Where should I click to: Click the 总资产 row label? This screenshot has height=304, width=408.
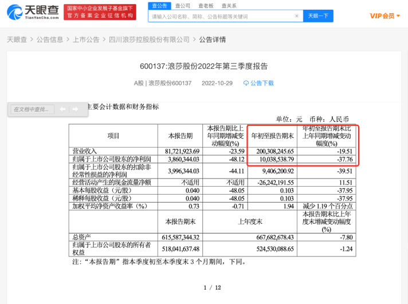tap(81, 237)
